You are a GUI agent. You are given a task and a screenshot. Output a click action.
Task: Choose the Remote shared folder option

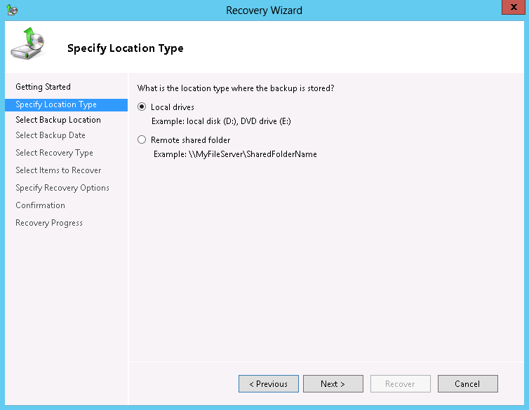[142, 140]
